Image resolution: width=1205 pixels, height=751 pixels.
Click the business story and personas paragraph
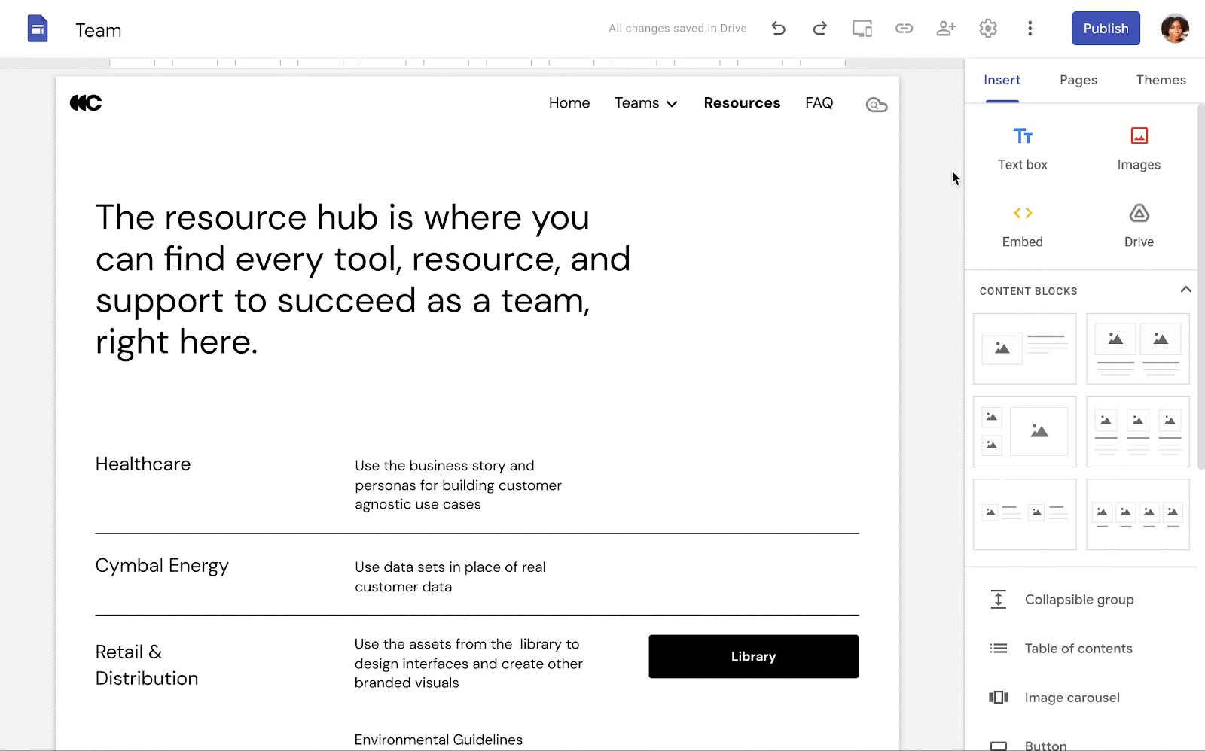[458, 485]
